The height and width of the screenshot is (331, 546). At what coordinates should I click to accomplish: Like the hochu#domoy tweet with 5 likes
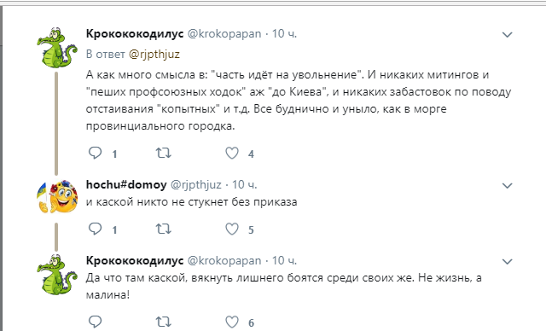pyautogui.click(x=232, y=229)
